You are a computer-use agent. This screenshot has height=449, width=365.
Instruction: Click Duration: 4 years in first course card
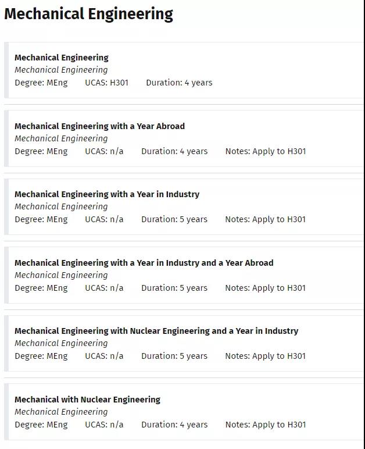click(180, 83)
